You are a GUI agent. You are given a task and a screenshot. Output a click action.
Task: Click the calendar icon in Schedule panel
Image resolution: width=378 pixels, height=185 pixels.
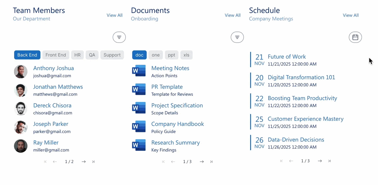[x=355, y=37]
